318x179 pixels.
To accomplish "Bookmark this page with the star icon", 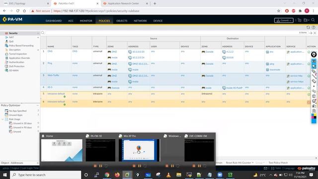I will pyautogui.click(x=279, y=11).
